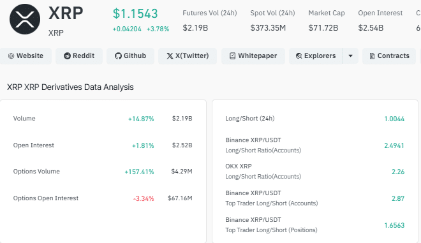Open the Website link button
Screen dimensions: 421x243
[x=26, y=56]
